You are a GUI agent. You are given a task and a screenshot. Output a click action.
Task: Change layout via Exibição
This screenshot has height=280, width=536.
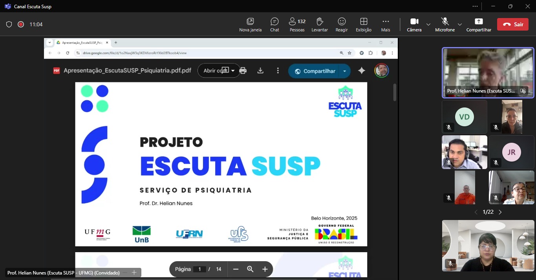coord(364,25)
